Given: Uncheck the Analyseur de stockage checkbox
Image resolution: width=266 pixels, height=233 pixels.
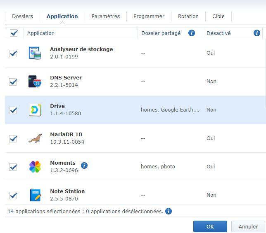Looking at the screenshot, I should point(13,53).
